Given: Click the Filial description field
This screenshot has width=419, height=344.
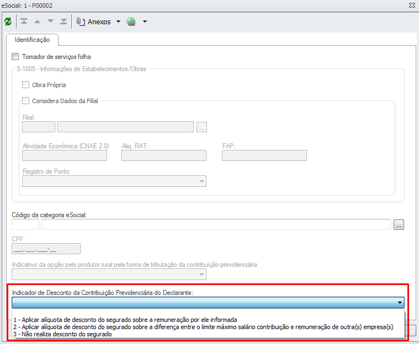Looking at the screenshot, I should click(126, 127).
